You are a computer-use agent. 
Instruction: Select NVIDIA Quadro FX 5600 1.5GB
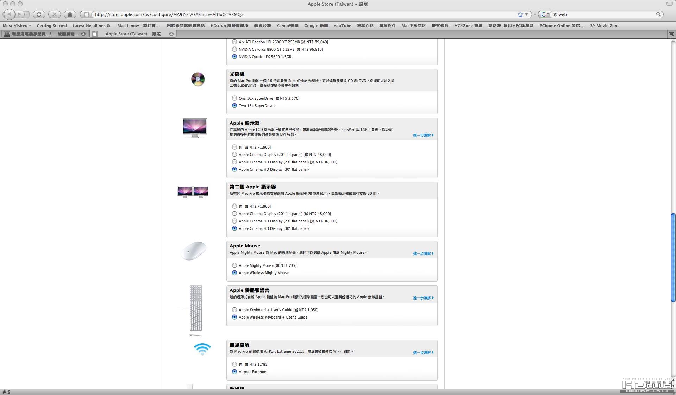coord(234,57)
